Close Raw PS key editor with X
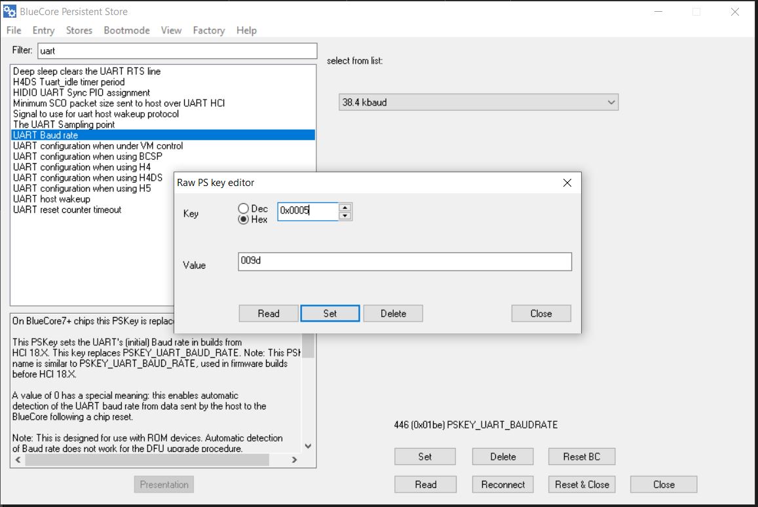 (x=567, y=183)
